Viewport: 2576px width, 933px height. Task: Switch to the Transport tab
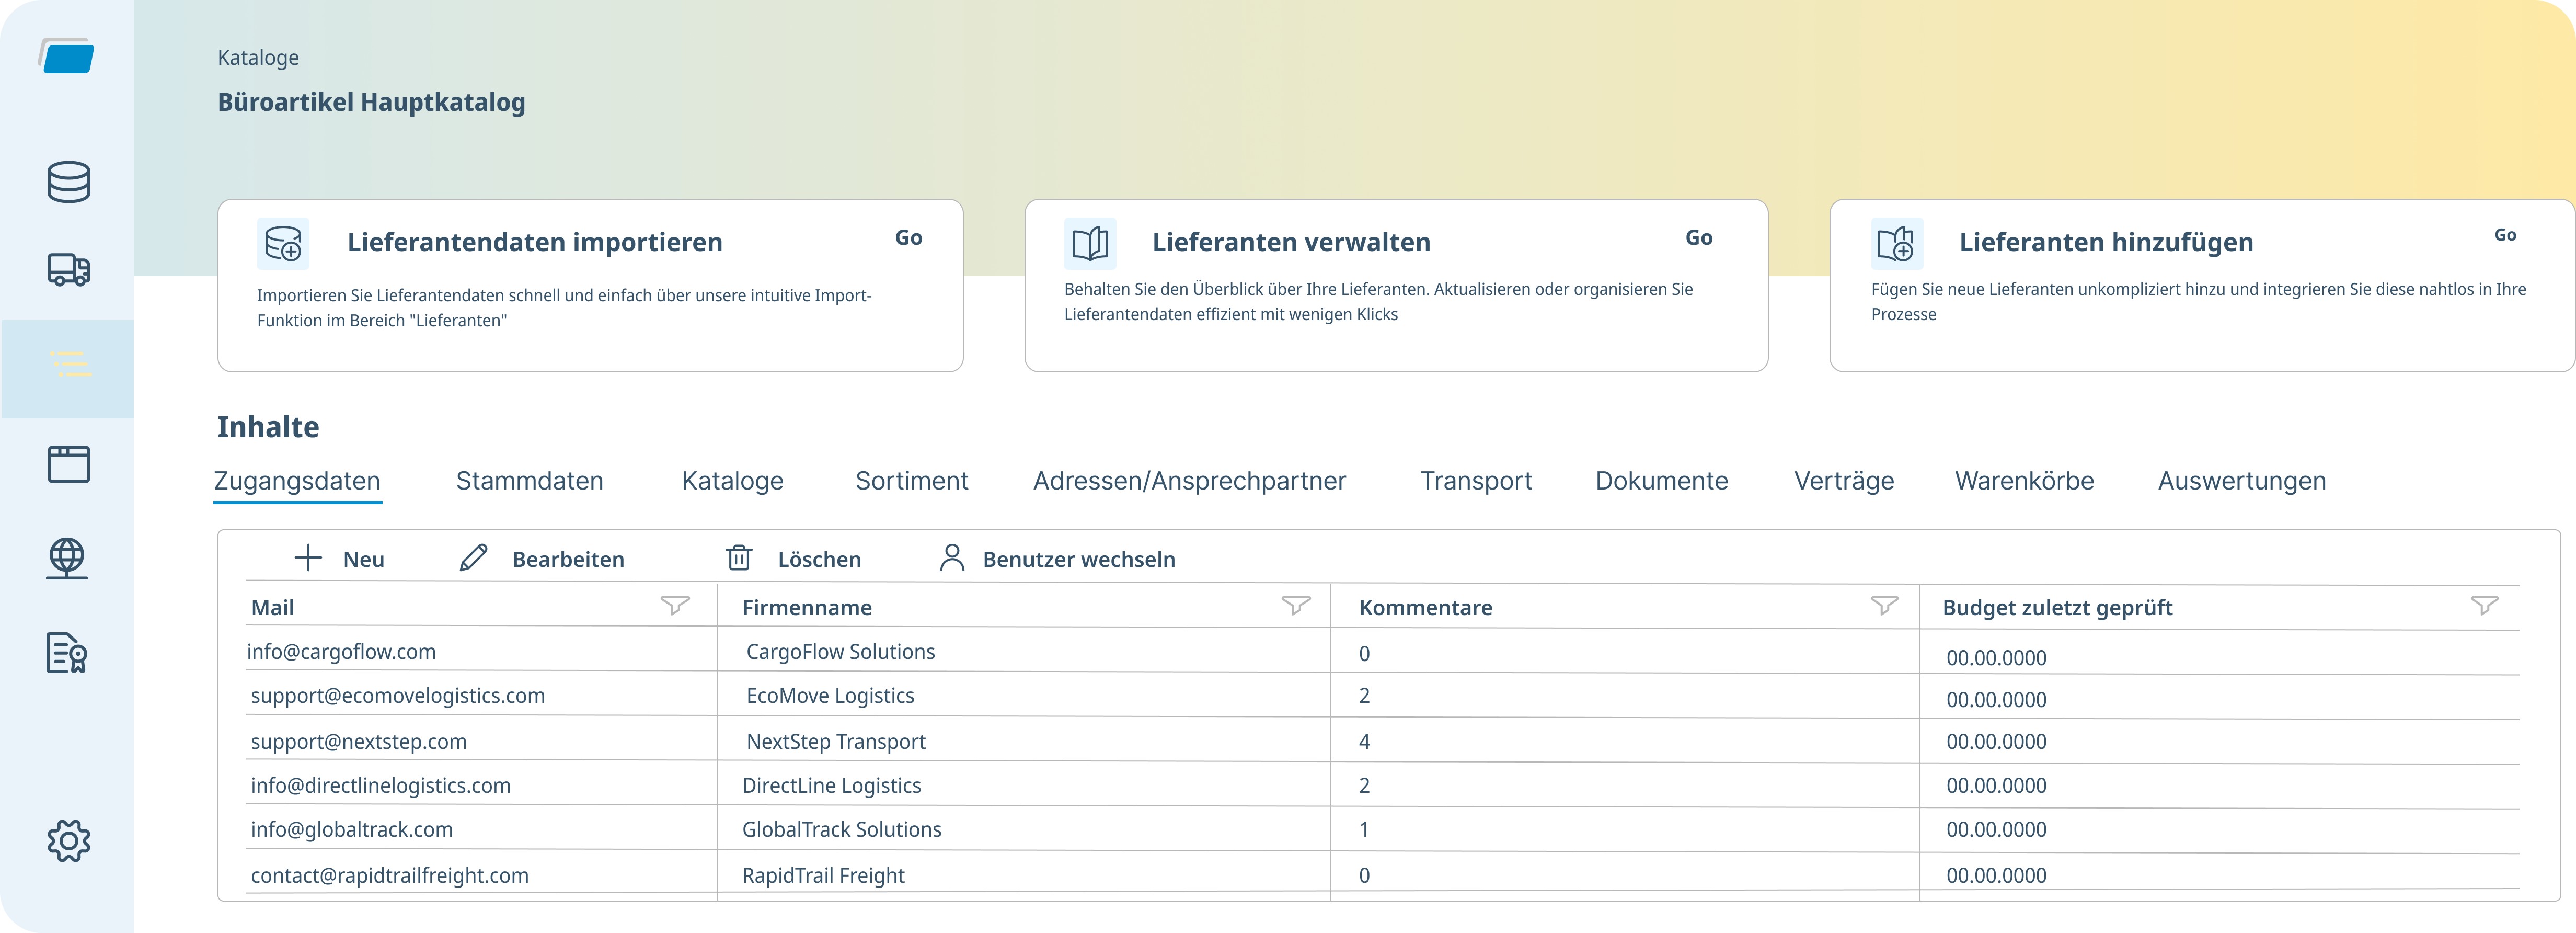point(1475,481)
